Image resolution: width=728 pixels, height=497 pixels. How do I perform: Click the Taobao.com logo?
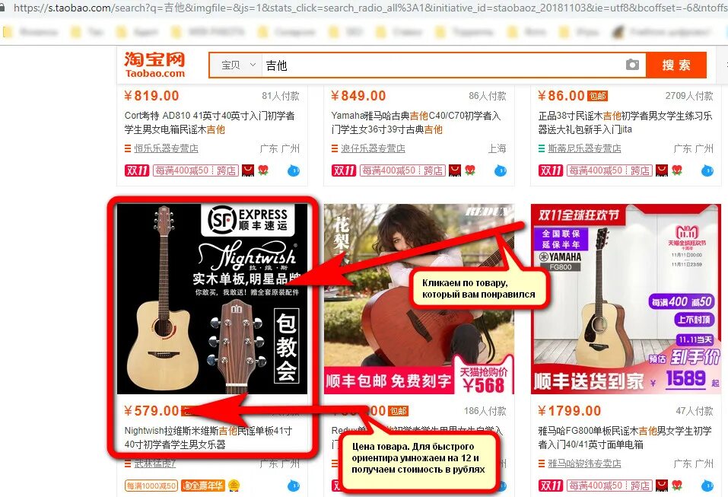tap(154, 65)
